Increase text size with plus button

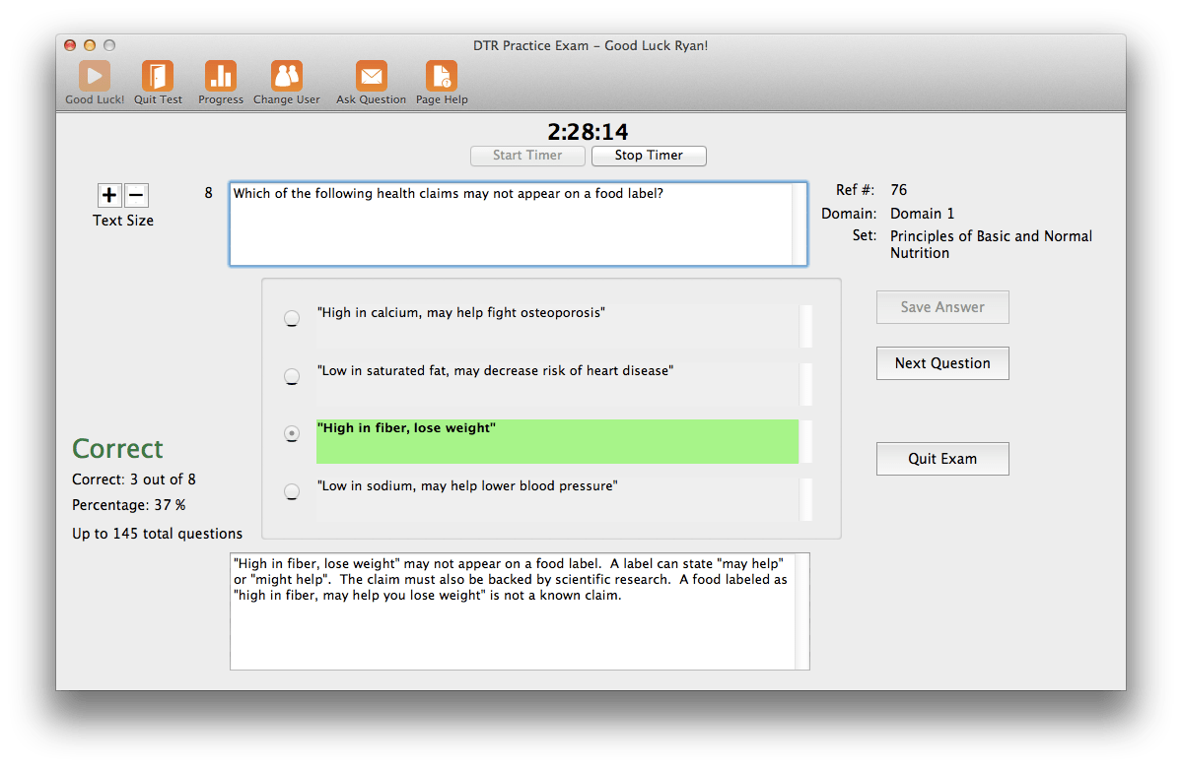109,195
